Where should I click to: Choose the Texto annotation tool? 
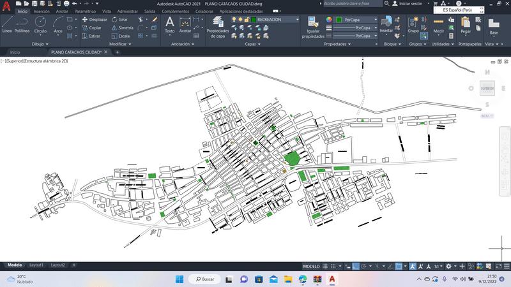tap(169, 24)
